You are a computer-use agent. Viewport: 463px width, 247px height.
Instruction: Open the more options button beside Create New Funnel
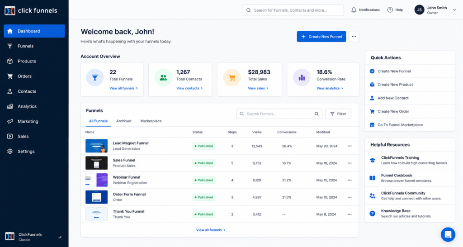(354, 37)
